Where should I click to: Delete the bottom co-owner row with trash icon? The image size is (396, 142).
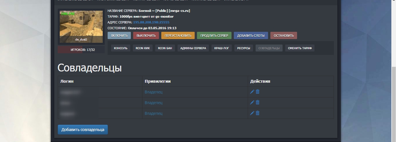pyautogui.click(x=257, y=113)
